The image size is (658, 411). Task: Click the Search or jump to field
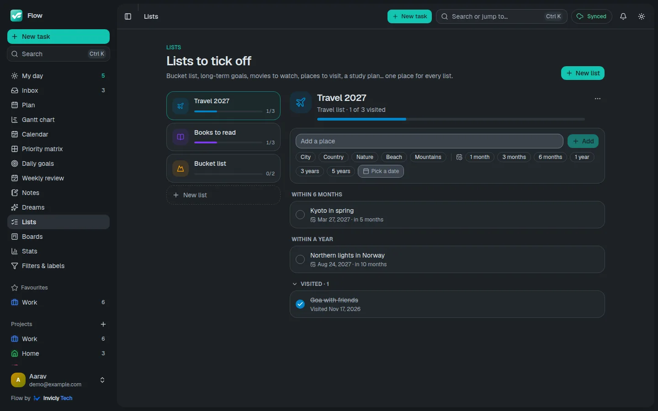(502, 16)
